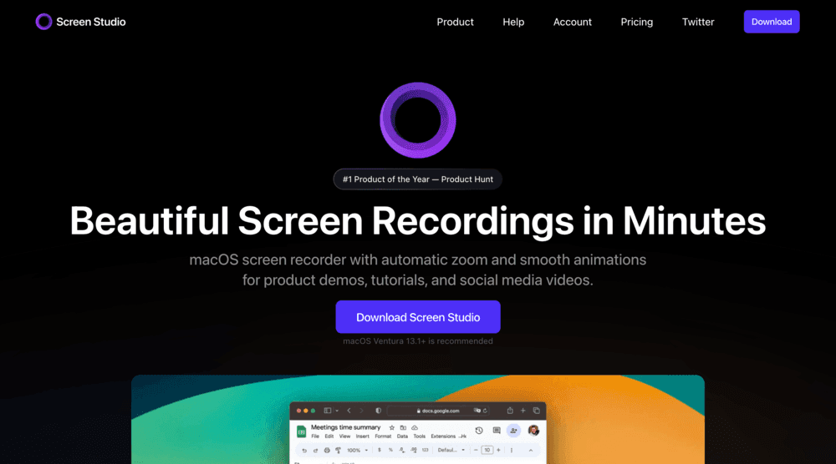This screenshot has width=836, height=464.
Task: Open the Insert menu in Sheets
Action: [x=363, y=436]
